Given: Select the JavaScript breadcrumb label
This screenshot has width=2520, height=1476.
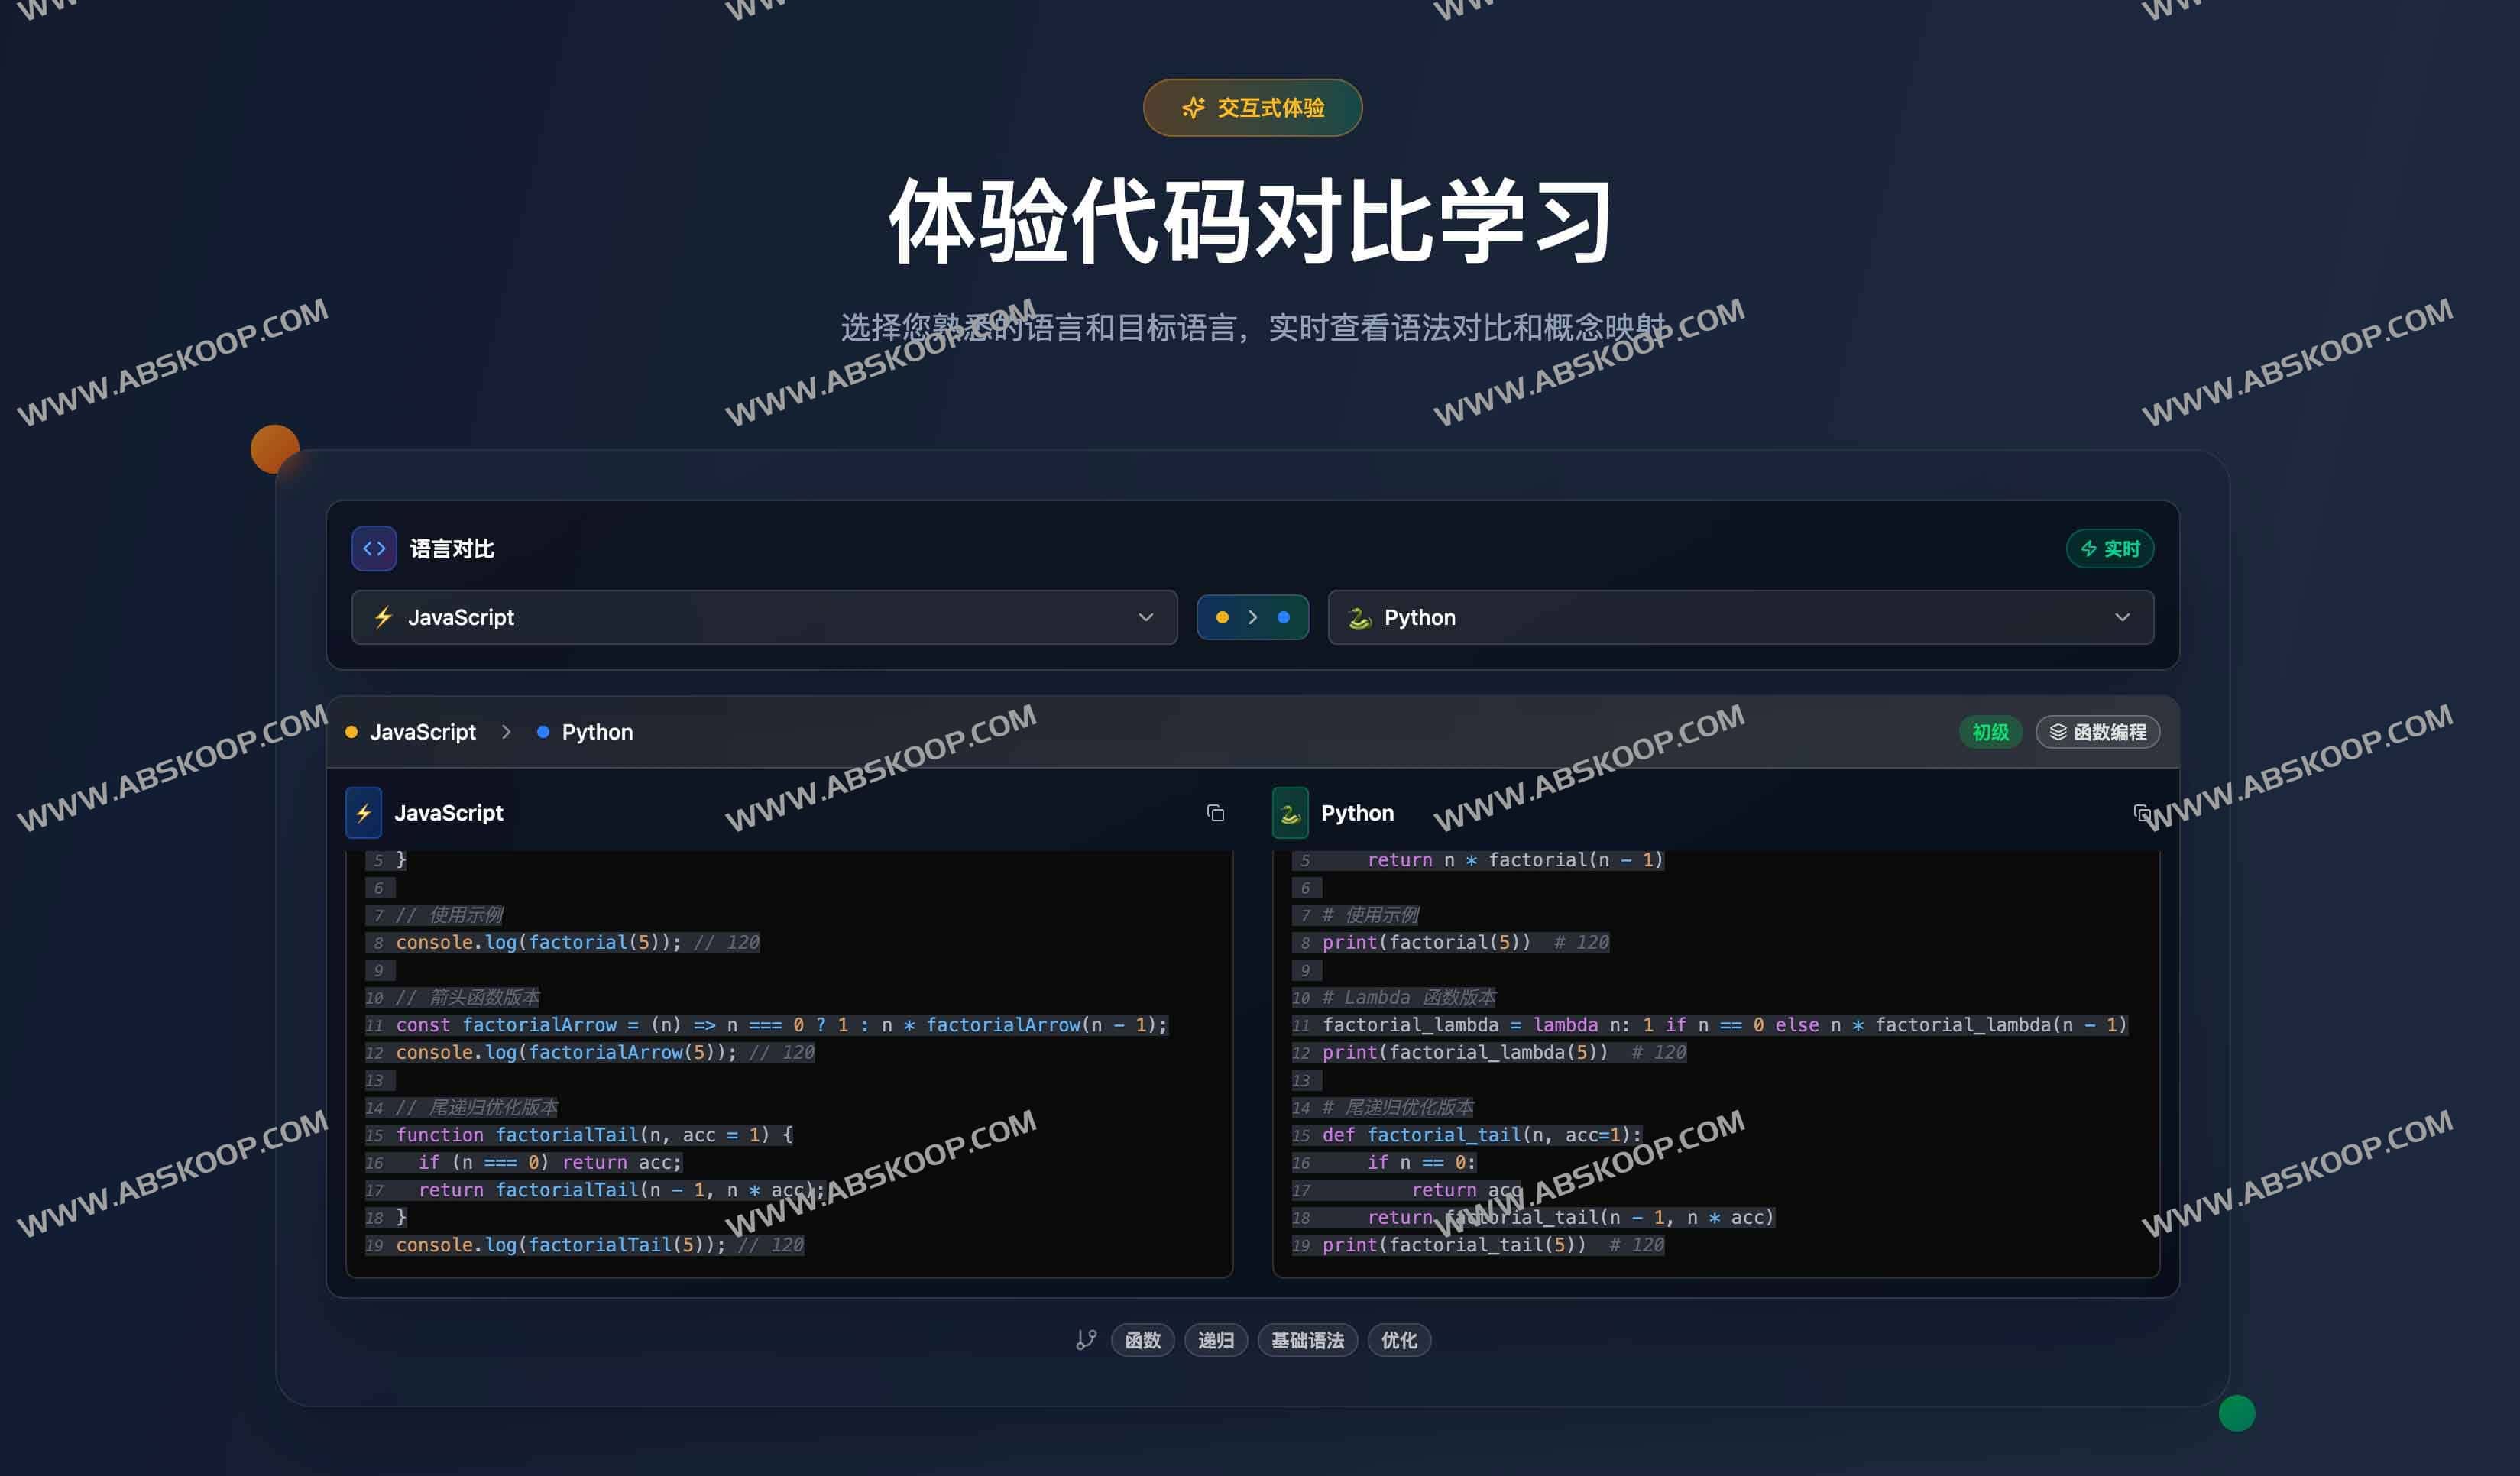Looking at the screenshot, I should coord(422,732).
